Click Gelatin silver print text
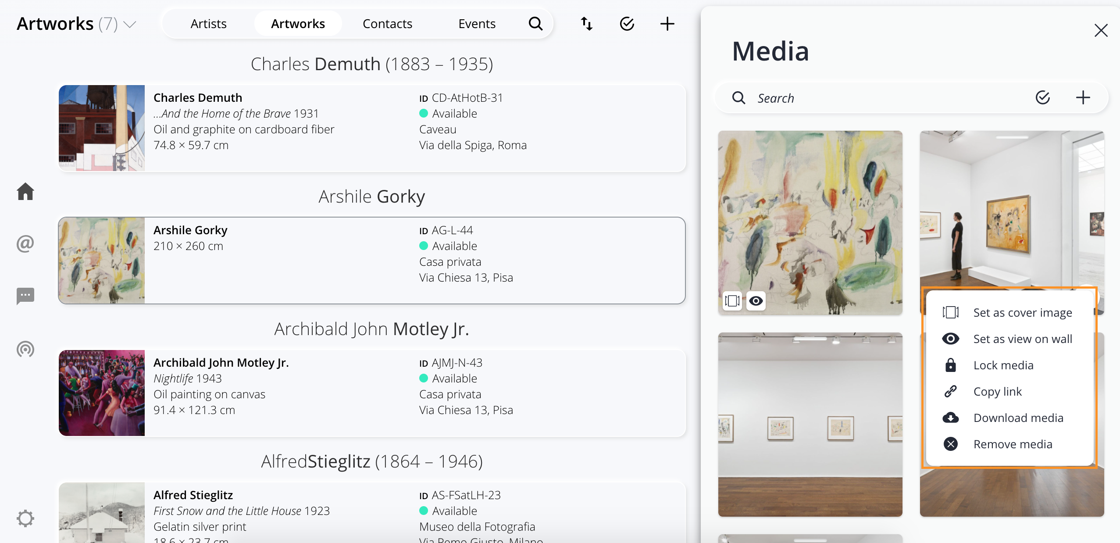This screenshot has width=1120, height=543. [x=200, y=527]
